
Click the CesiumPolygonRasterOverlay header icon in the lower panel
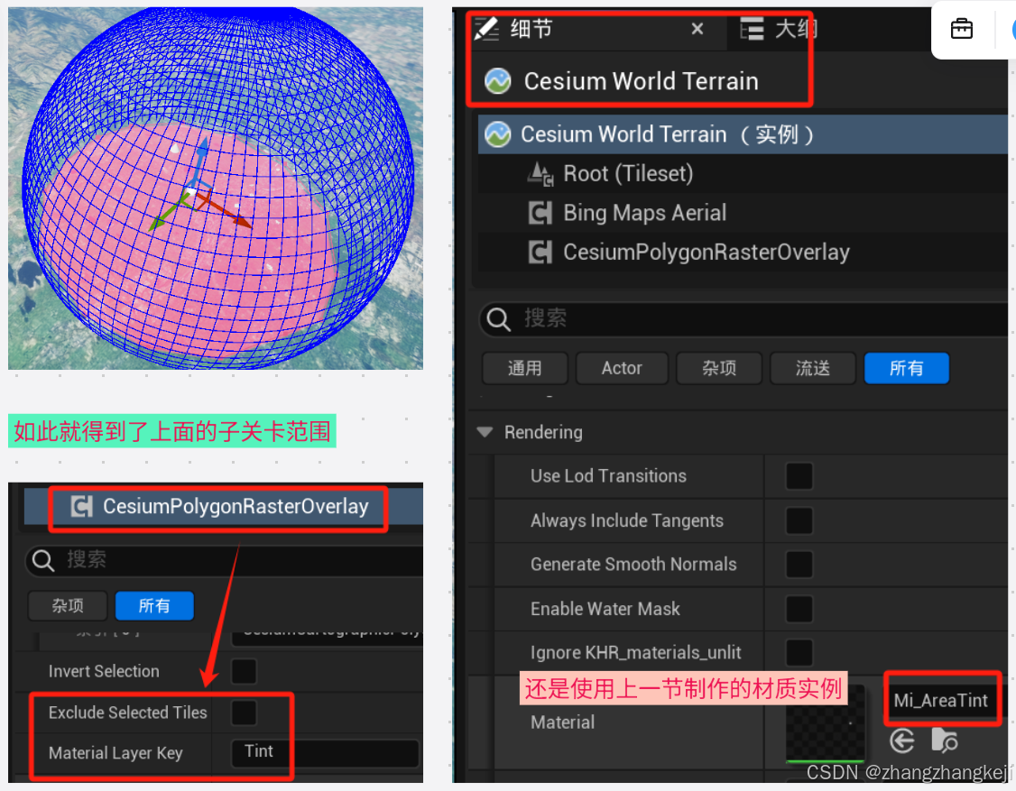tap(81, 507)
